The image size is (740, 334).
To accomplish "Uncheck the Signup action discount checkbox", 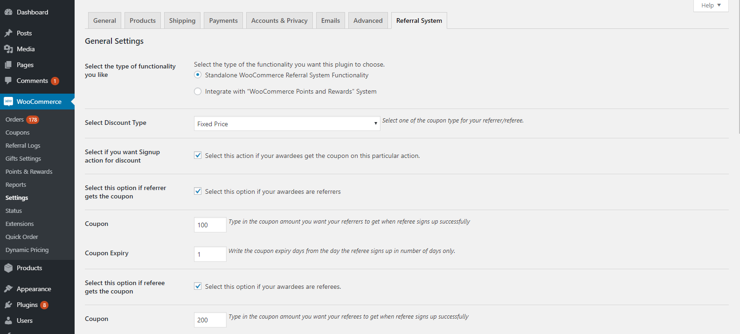I will click(x=198, y=156).
